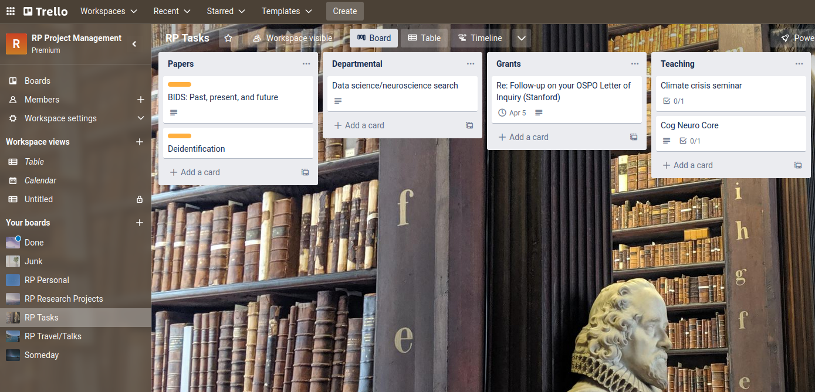Image resolution: width=815 pixels, height=392 pixels.
Task: Star the RP Tasks board
Action: pyautogui.click(x=228, y=38)
